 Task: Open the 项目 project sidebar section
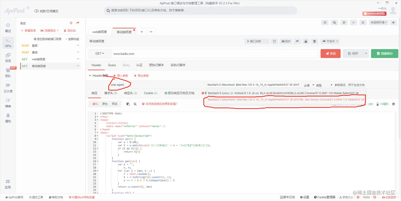[8, 58]
